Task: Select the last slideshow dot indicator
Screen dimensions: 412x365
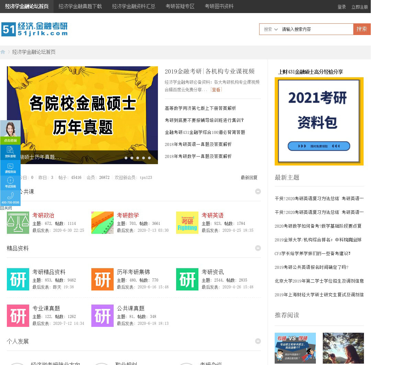Action: [149, 158]
